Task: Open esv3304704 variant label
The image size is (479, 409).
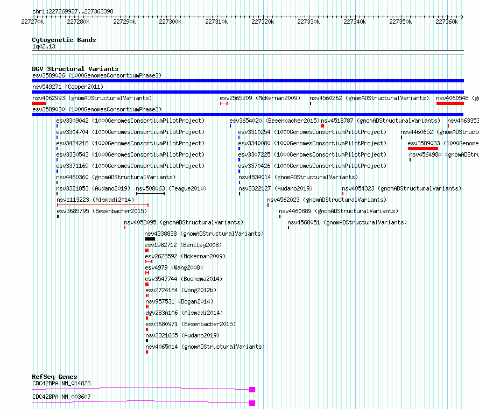Action: [130, 132]
